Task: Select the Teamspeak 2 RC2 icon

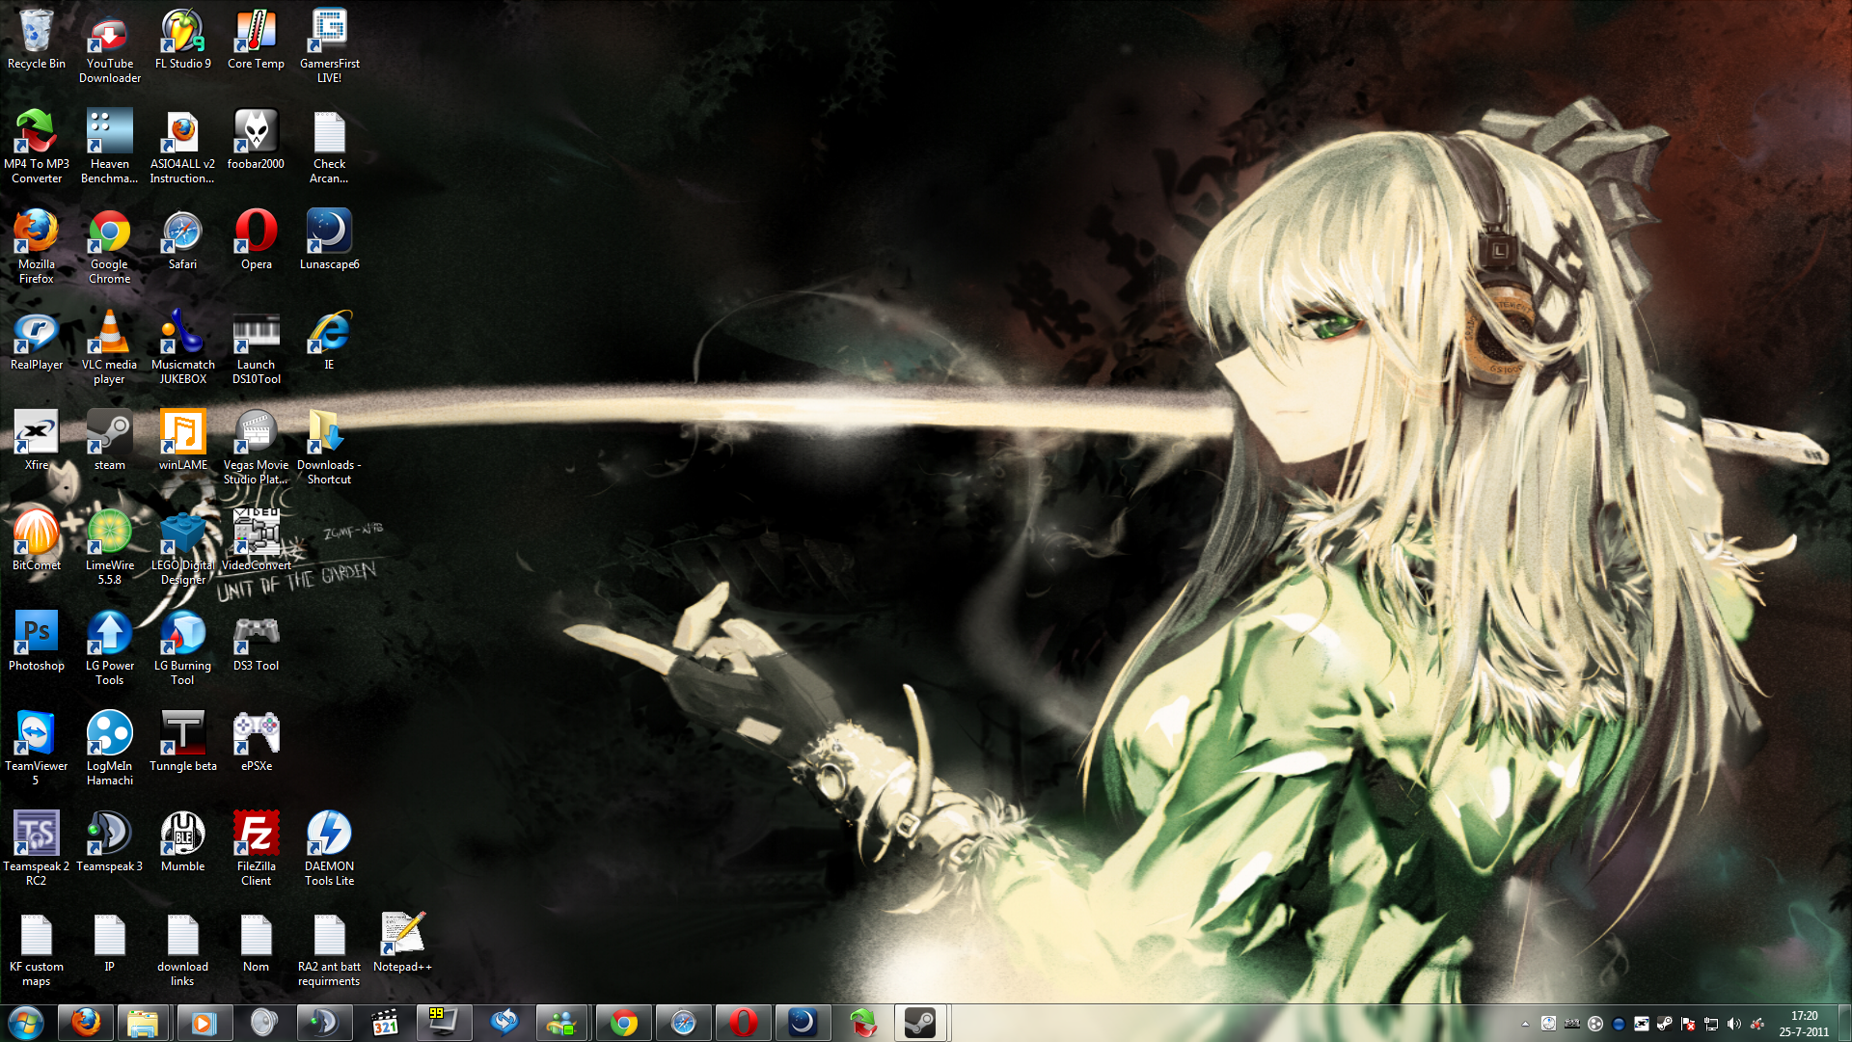Action: tap(37, 850)
